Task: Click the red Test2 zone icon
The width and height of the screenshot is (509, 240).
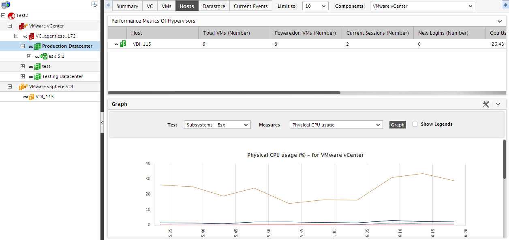Action: tap(11, 15)
